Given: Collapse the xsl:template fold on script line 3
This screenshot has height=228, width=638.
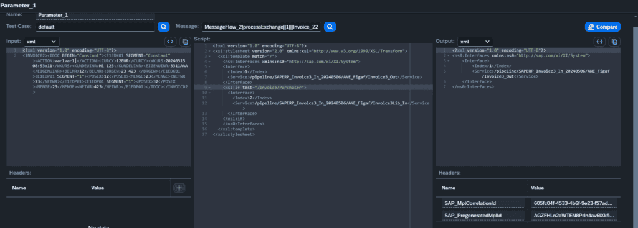Looking at the screenshot, I should tap(209, 57).
